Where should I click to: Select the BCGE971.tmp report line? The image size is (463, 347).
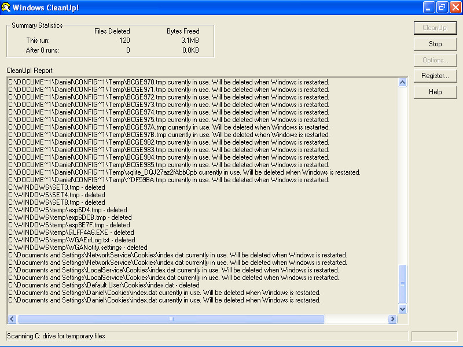(168, 90)
